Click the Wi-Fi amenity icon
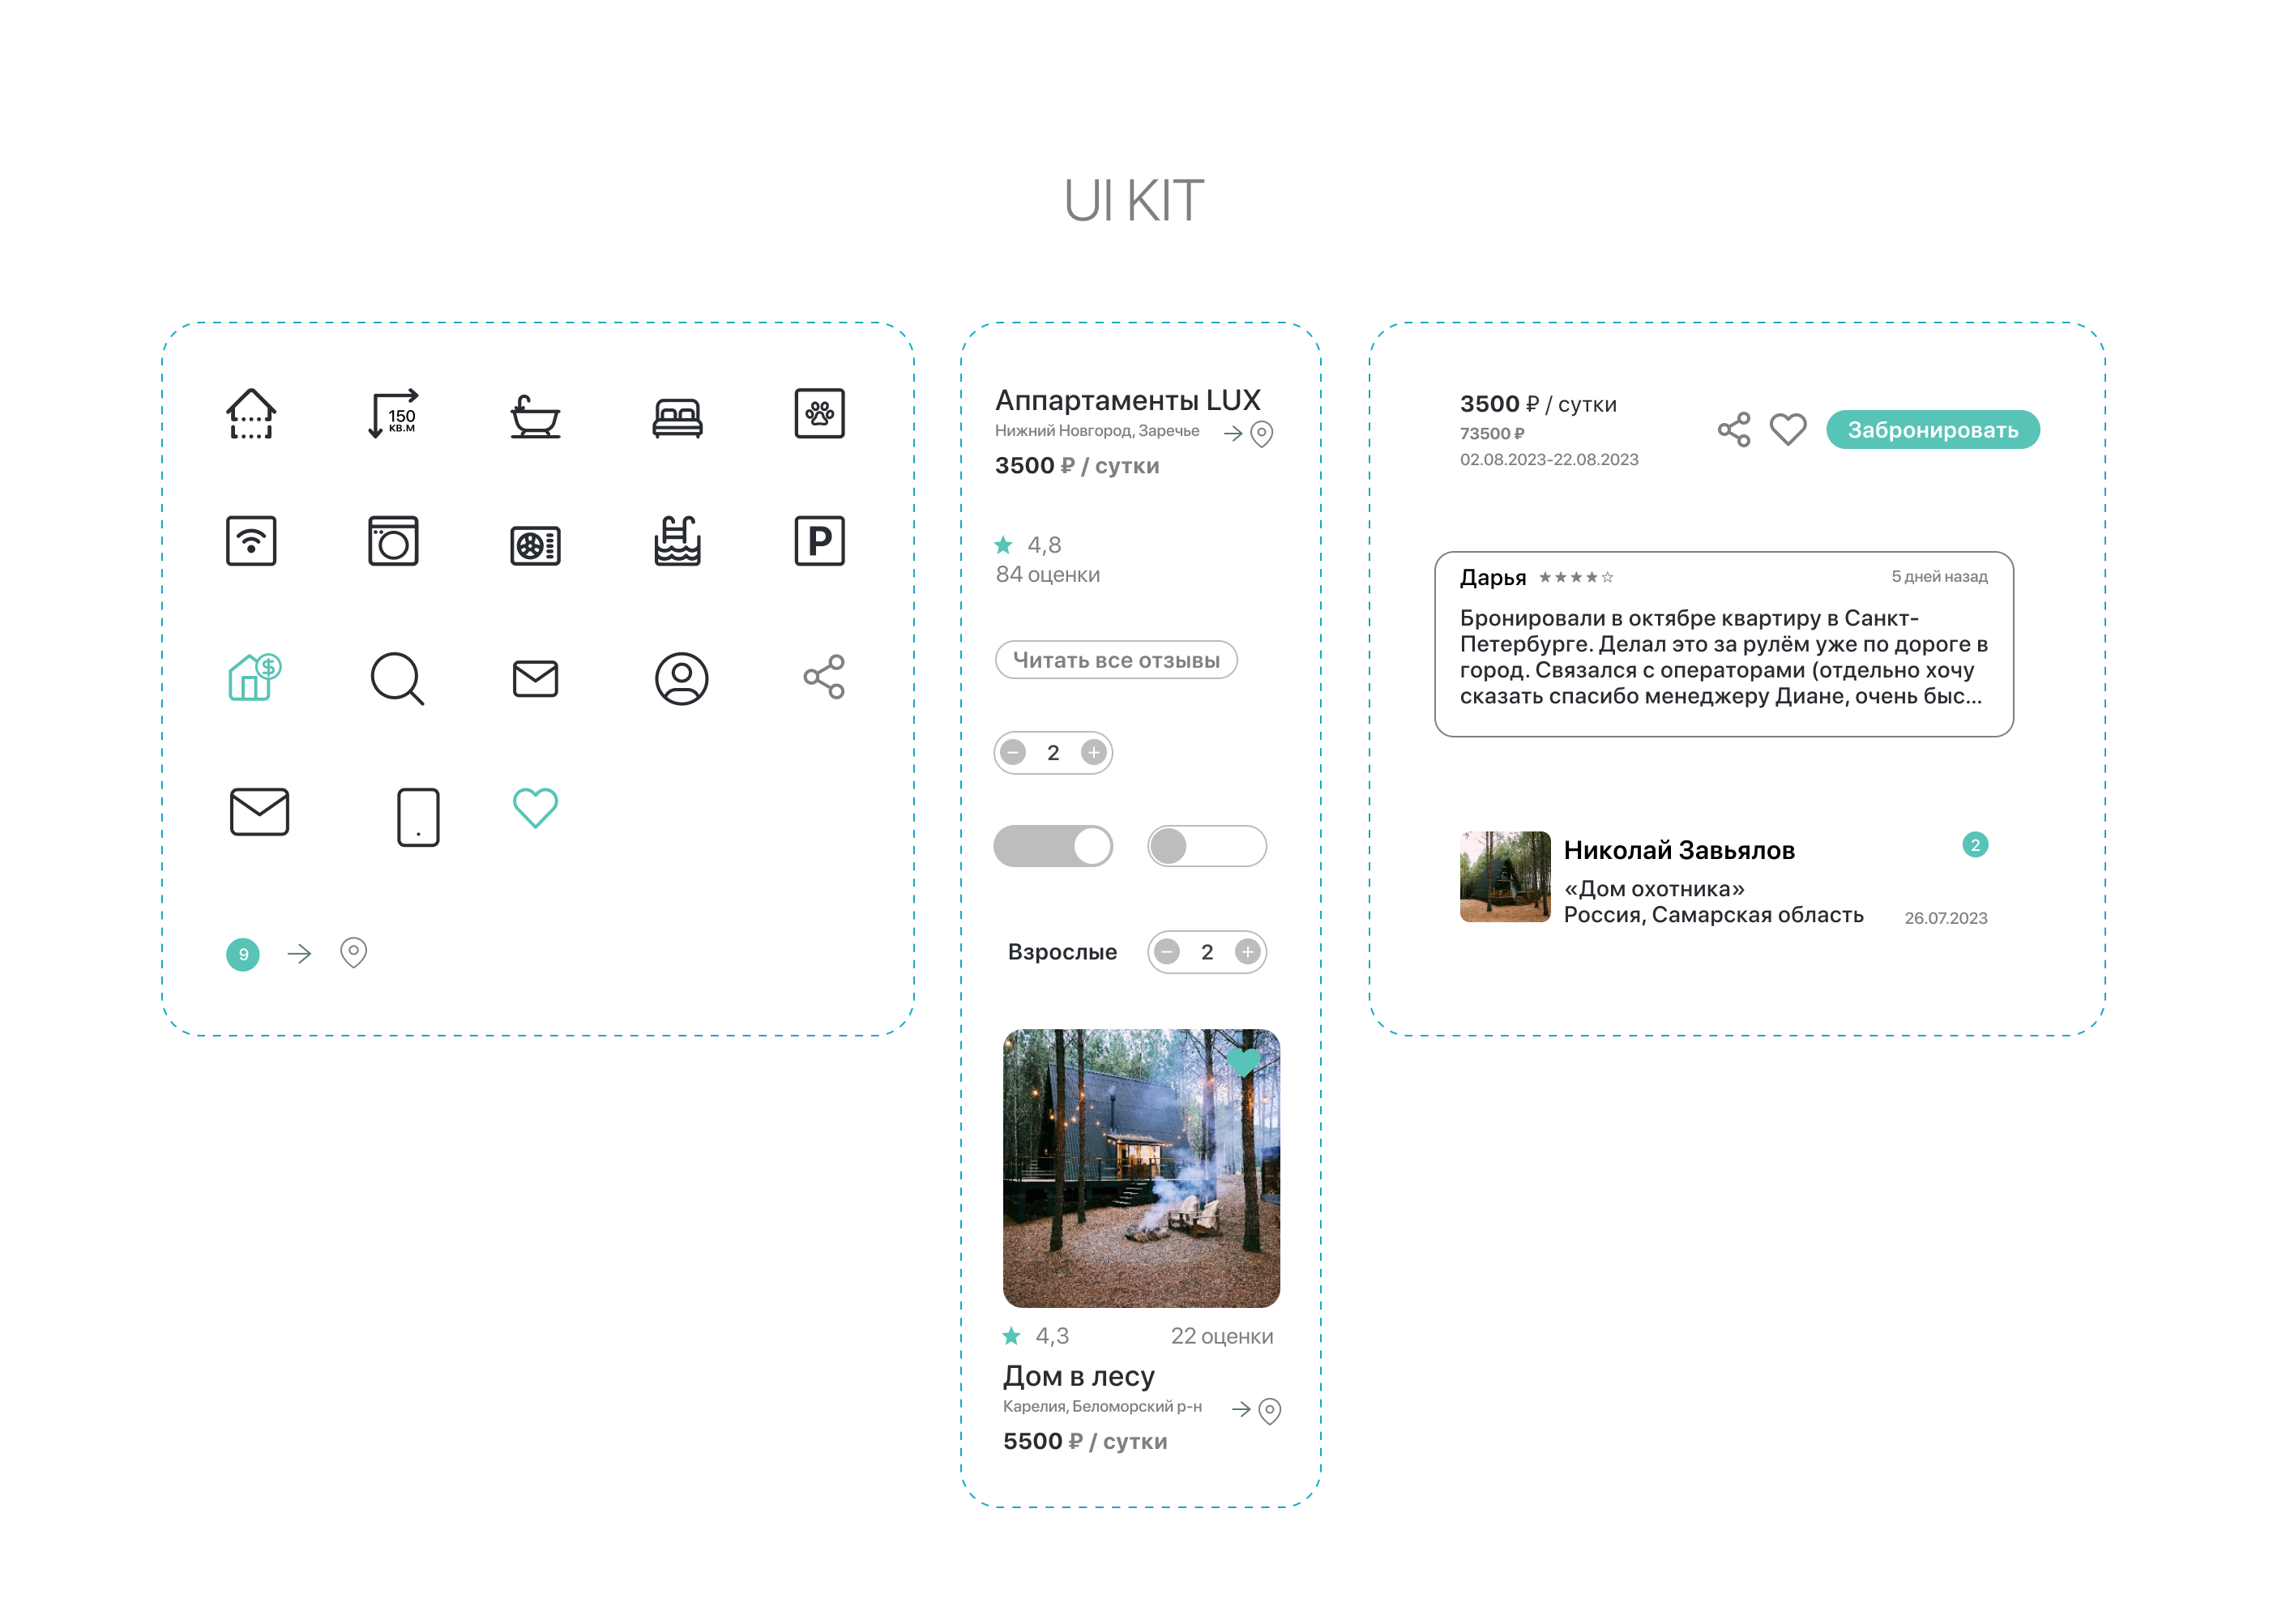 [251, 541]
